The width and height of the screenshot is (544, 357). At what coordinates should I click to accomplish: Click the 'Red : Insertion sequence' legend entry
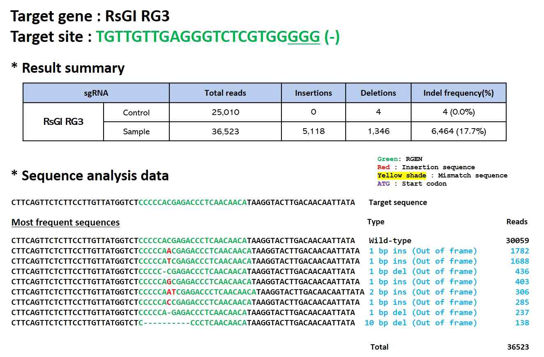(426, 167)
